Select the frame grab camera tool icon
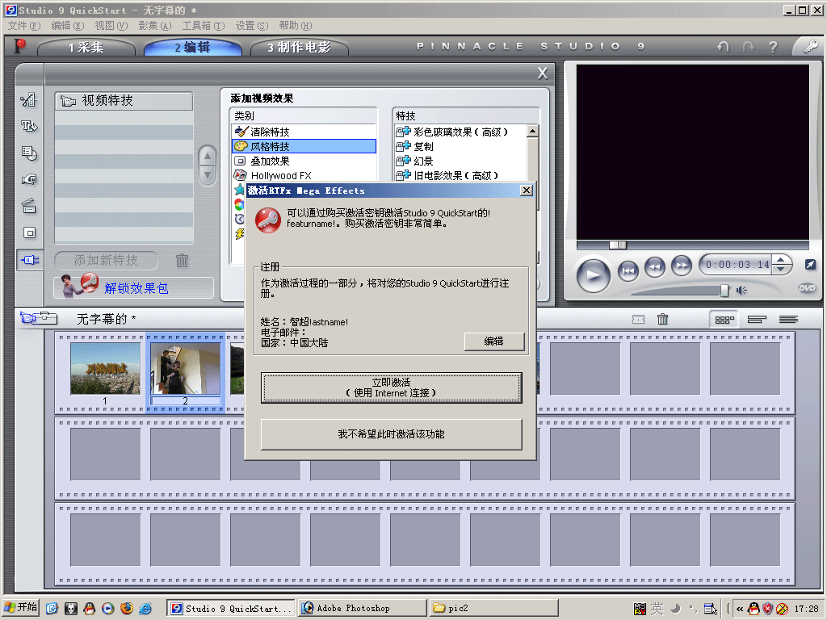 (x=29, y=179)
